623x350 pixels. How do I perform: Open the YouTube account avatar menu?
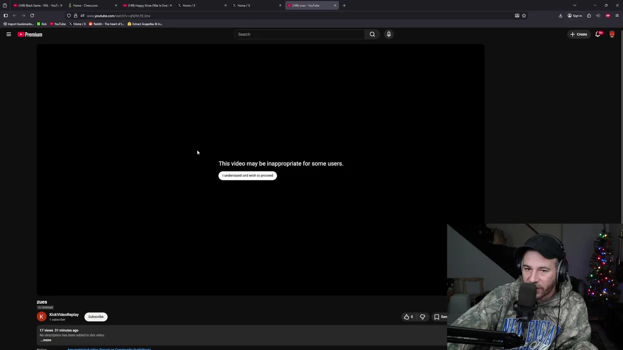pyautogui.click(x=612, y=34)
